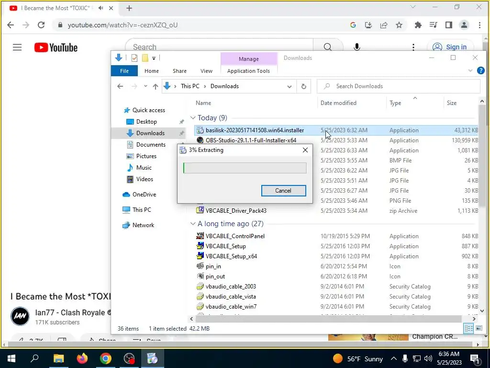This screenshot has width=490, height=368.
Task: Go back in Explorer navigation
Action: (x=120, y=86)
